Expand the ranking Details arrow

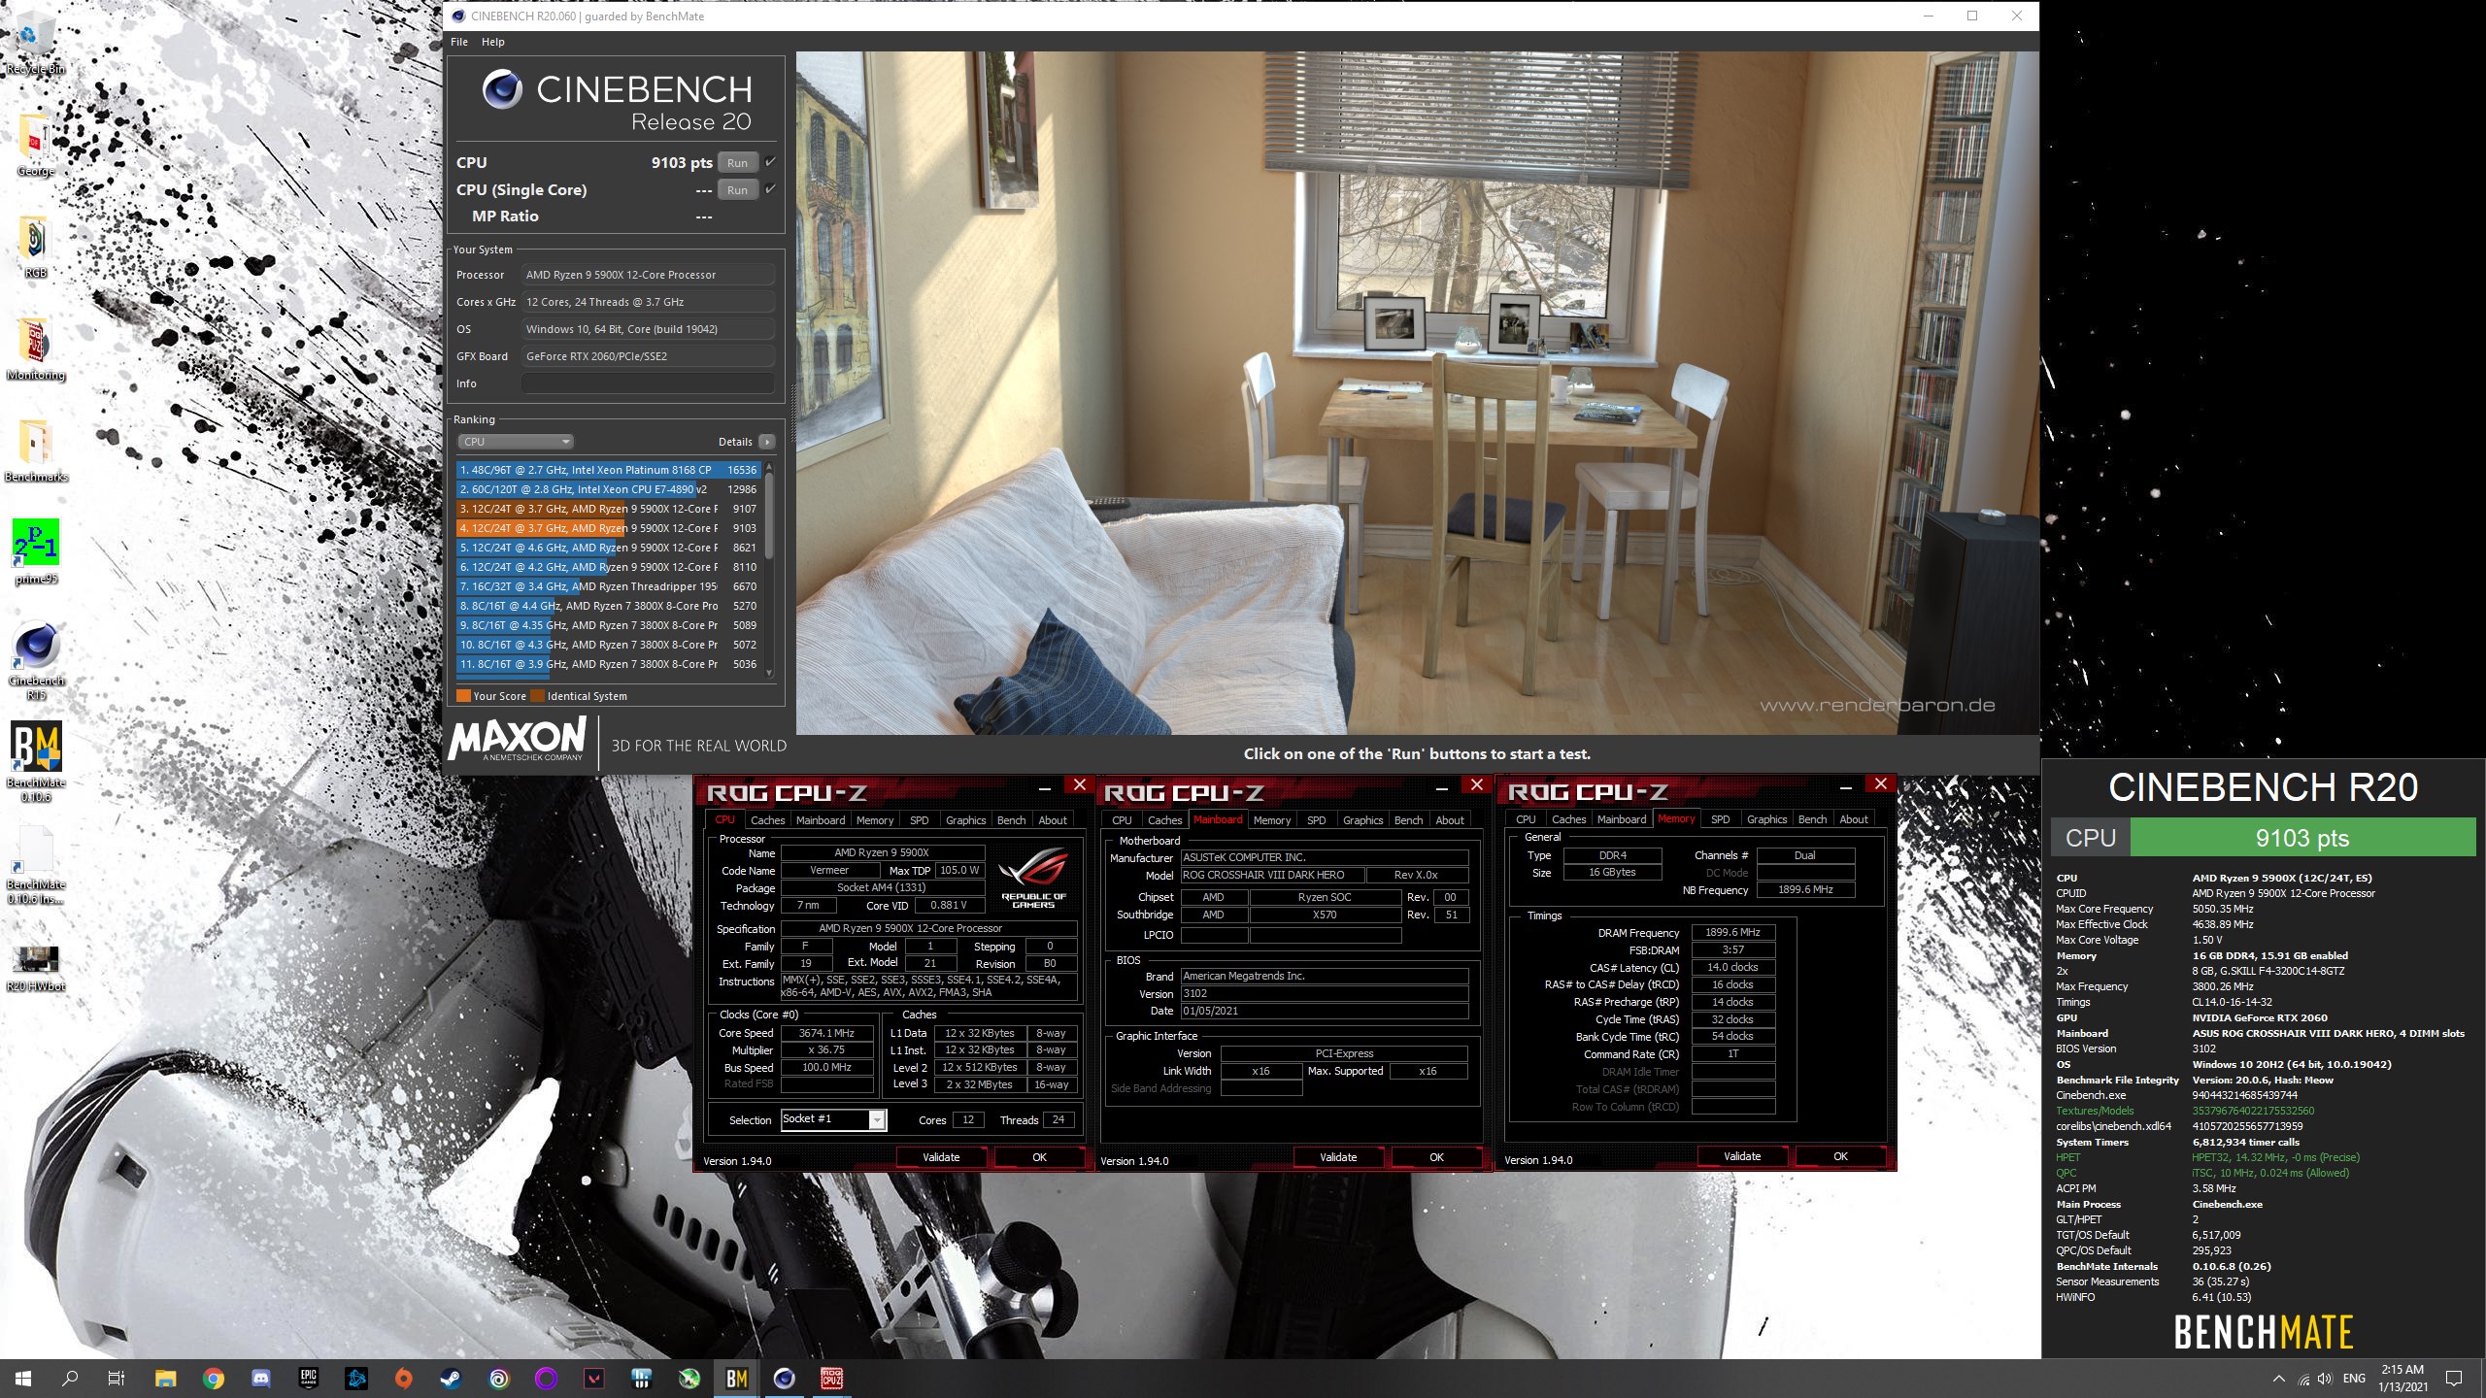coord(766,442)
